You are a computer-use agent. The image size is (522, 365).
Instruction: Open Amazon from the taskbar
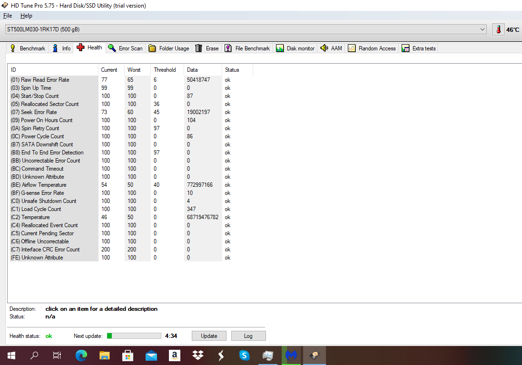coord(175,355)
